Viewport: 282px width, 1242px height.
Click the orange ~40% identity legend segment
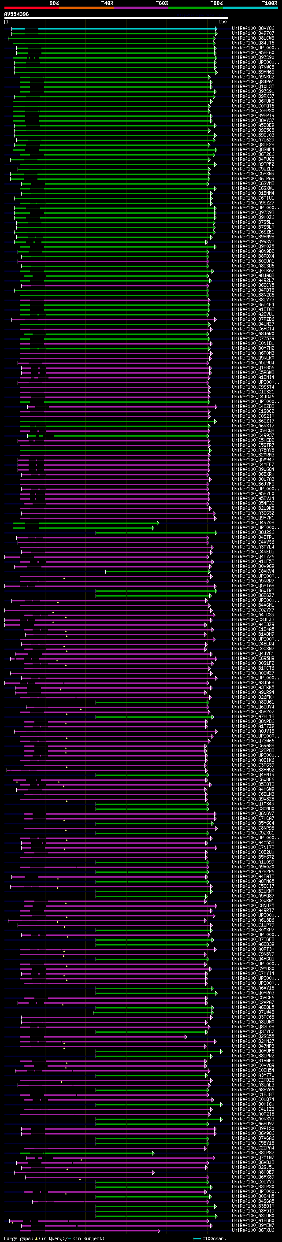(86, 8)
